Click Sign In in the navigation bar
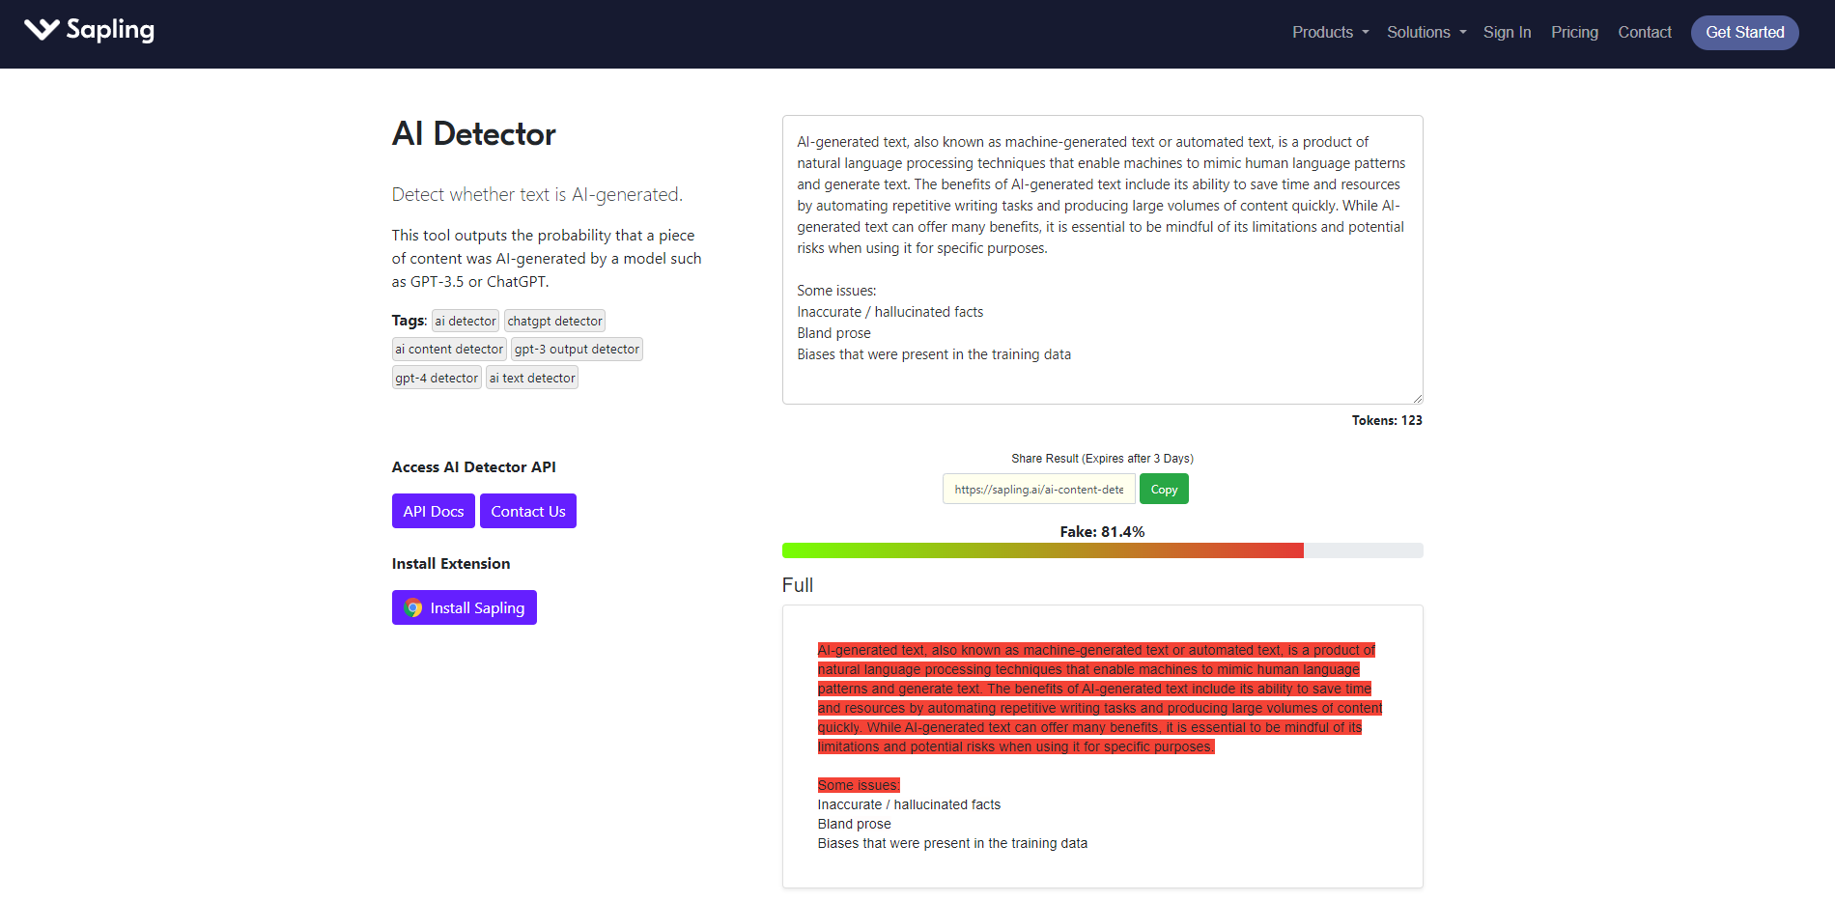1835x901 pixels. 1507,32
